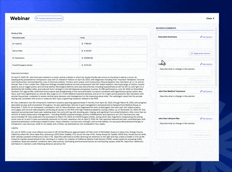Viewport: 232px width, 172px height.
Task: Click the Webinar title text
Action: tap(20, 18)
